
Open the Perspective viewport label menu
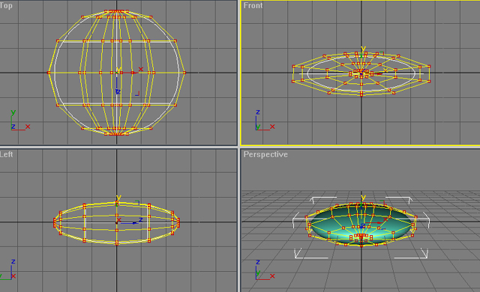(x=265, y=154)
